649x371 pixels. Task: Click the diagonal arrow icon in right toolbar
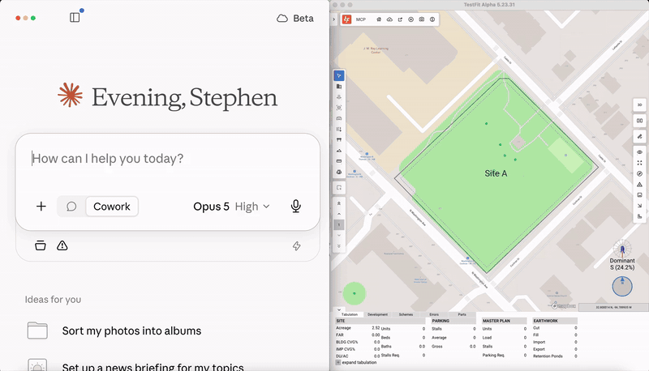click(x=639, y=205)
